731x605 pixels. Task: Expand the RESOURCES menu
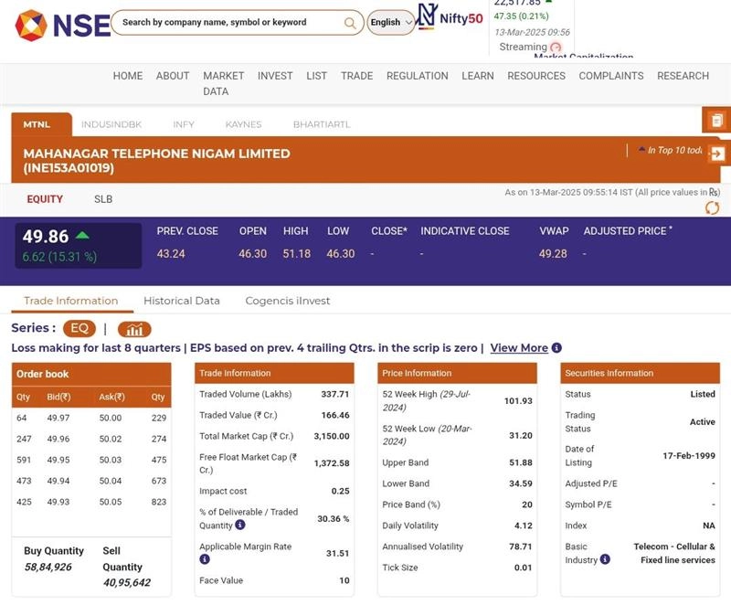pyautogui.click(x=536, y=76)
